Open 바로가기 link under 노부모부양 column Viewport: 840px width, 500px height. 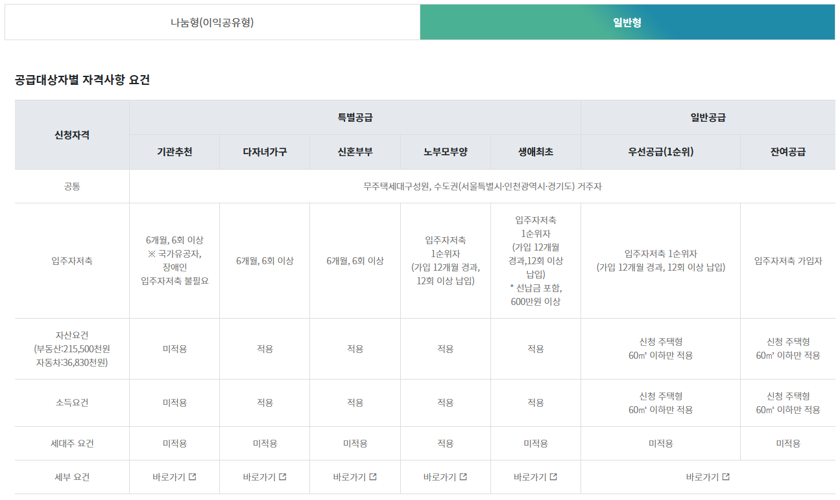point(445,477)
